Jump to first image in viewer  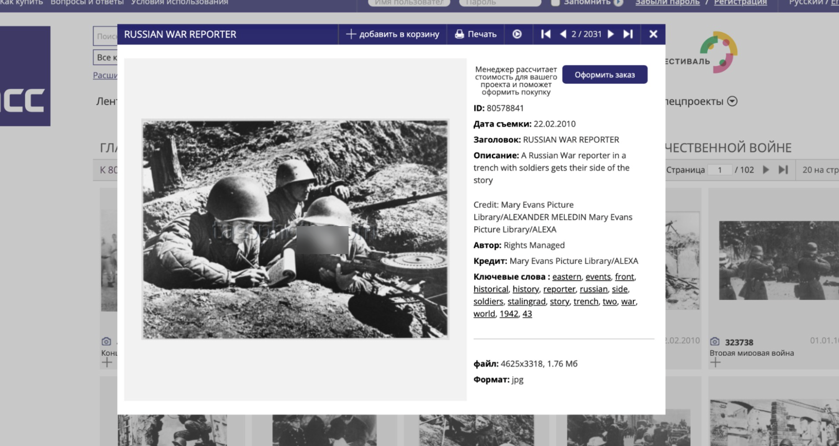coord(546,34)
